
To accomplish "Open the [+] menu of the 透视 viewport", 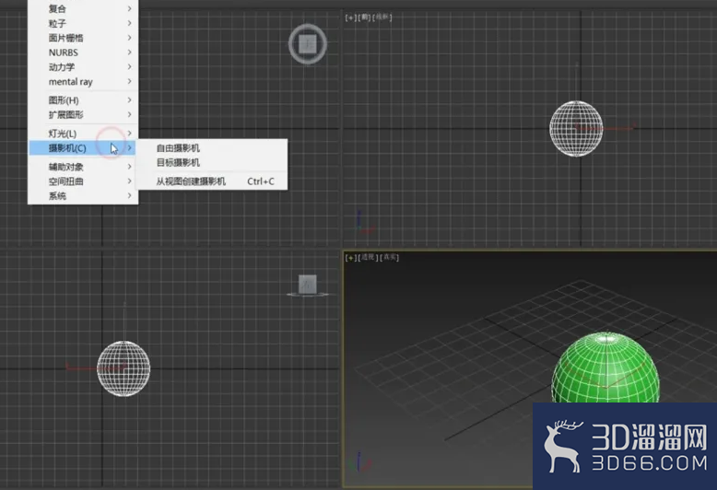I will click(350, 258).
